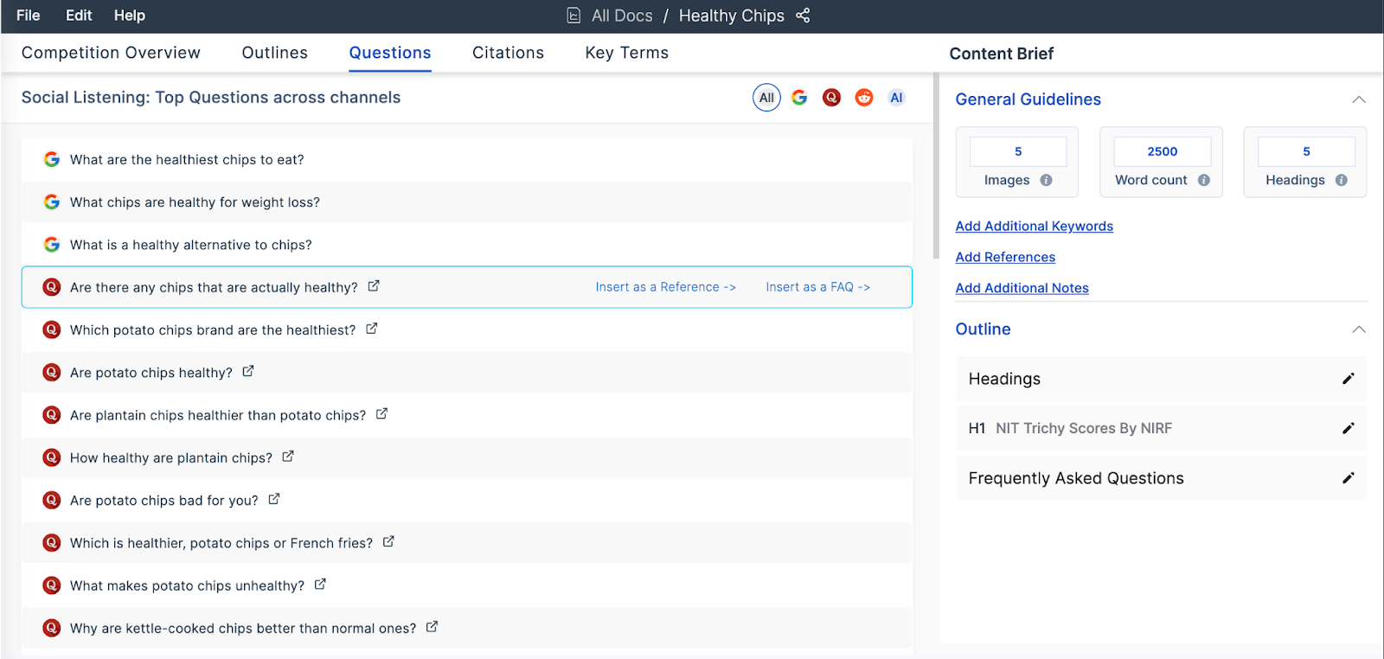
Task: Select the All channels filter
Action: [x=766, y=98]
